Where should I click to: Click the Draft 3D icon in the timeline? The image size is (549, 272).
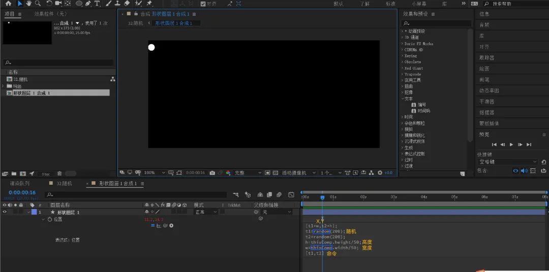click(x=248, y=195)
